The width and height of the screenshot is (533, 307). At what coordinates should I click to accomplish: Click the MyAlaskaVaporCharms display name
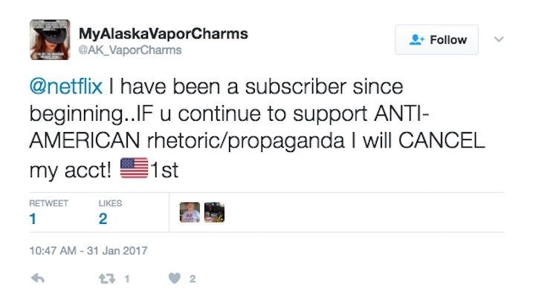click(163, 33)
